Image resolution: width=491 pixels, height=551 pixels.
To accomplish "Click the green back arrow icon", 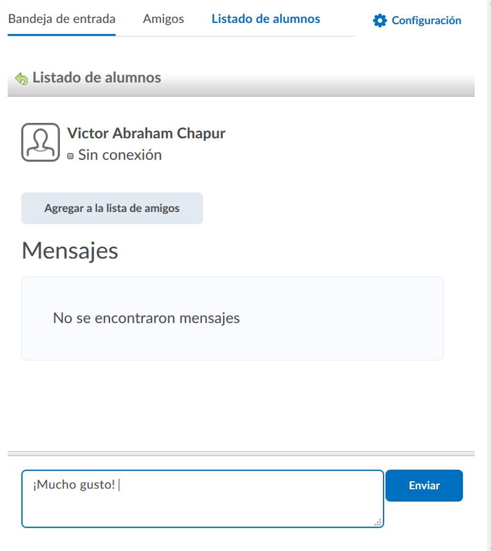I will coord(22,78).
